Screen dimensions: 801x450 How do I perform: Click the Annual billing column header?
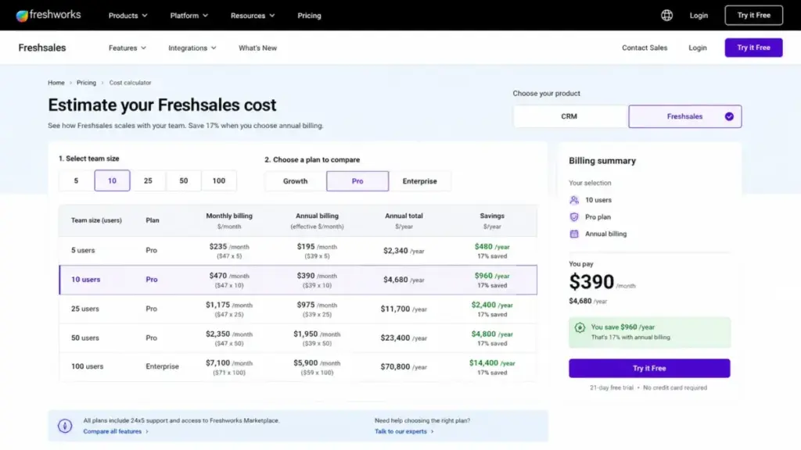coord(317,220)
